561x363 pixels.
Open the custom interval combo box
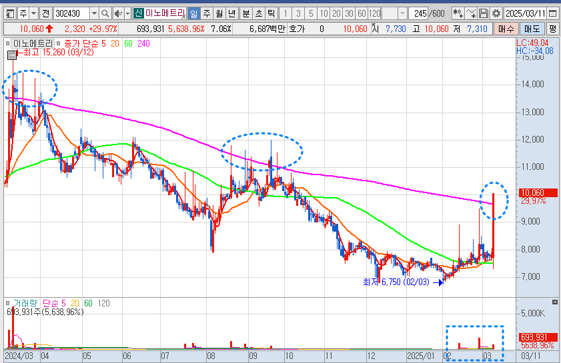coord(394,14)
